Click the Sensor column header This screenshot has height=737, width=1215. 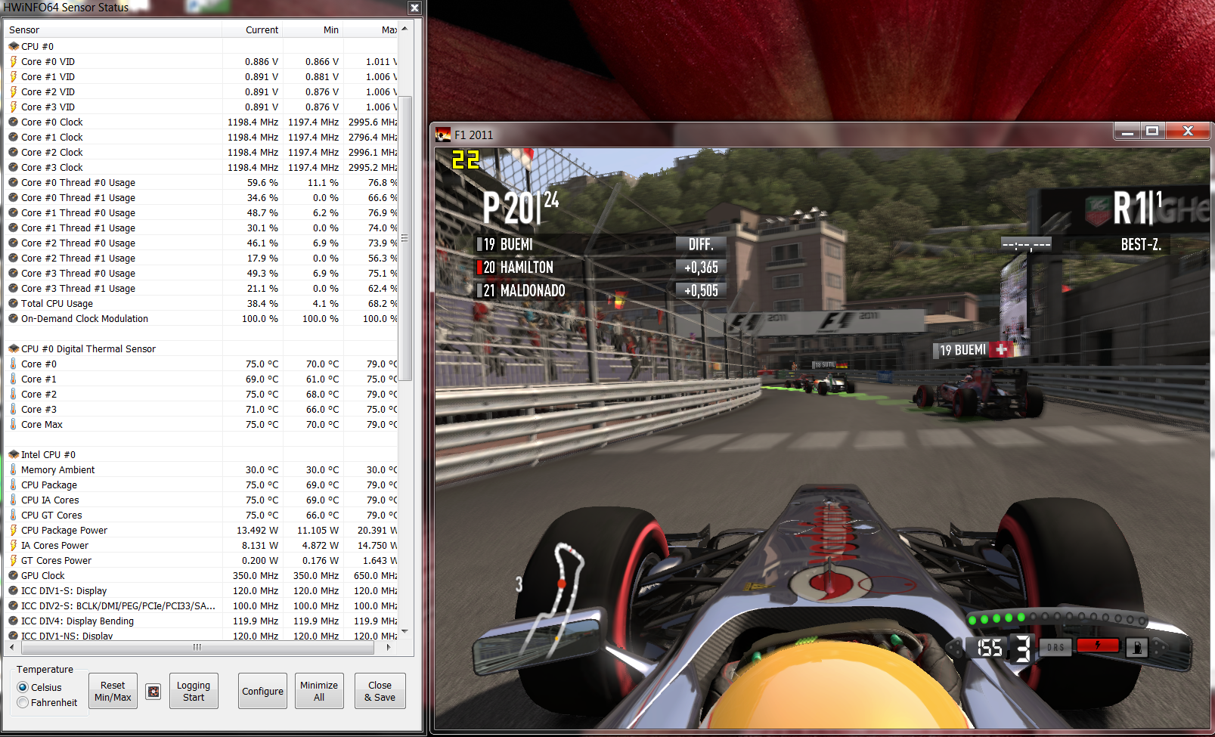point(113,30)
